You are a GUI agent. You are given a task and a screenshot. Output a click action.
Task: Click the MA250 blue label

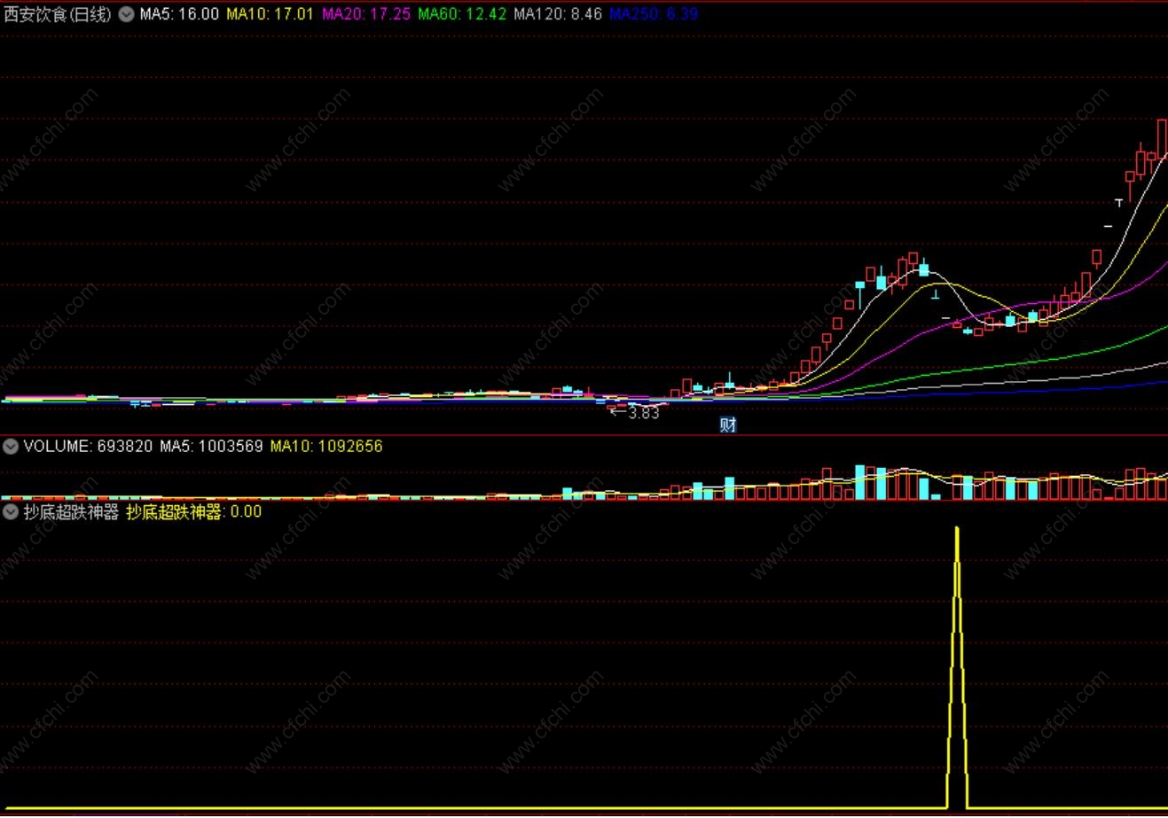[654, 14]
